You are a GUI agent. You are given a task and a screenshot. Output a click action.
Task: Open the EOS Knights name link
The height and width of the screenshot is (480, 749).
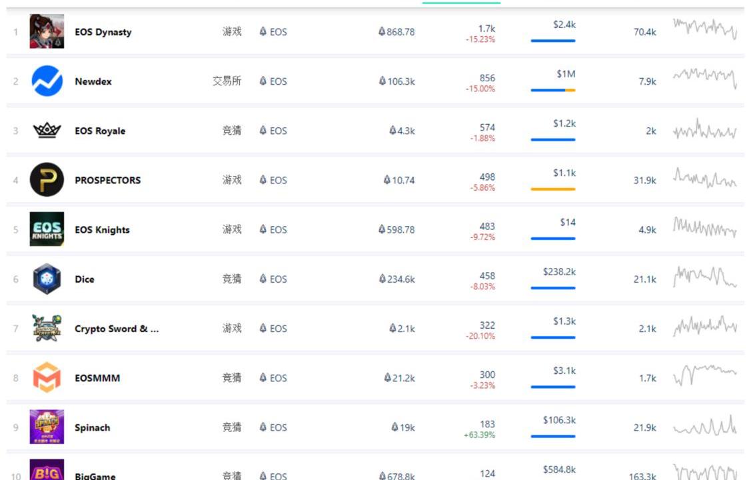[102, 229]
